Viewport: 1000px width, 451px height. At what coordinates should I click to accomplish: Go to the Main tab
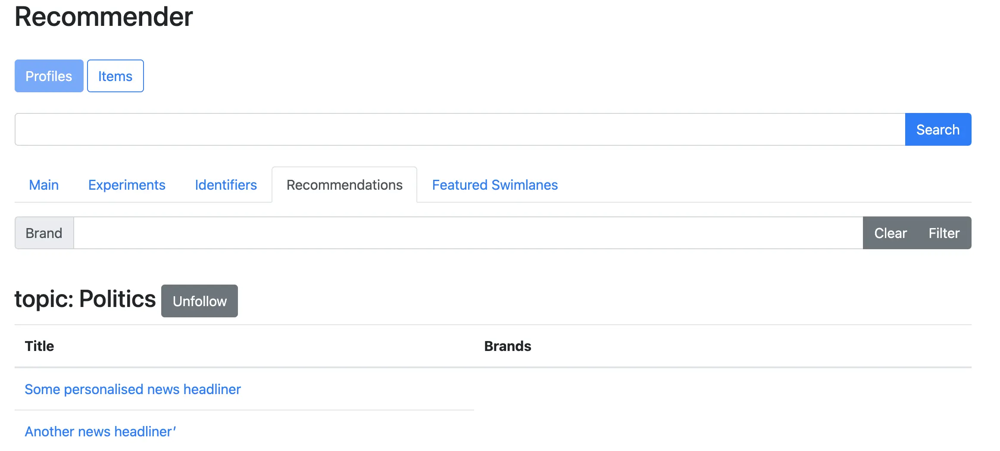(x=44, y=185)
